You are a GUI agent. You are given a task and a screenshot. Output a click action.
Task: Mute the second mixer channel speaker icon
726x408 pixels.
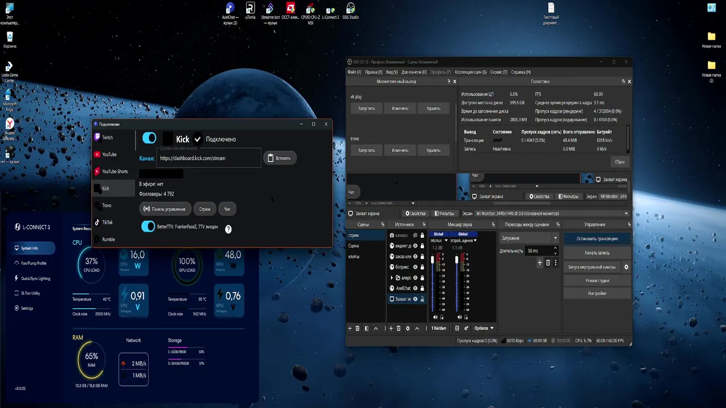[x=459, y=317]
